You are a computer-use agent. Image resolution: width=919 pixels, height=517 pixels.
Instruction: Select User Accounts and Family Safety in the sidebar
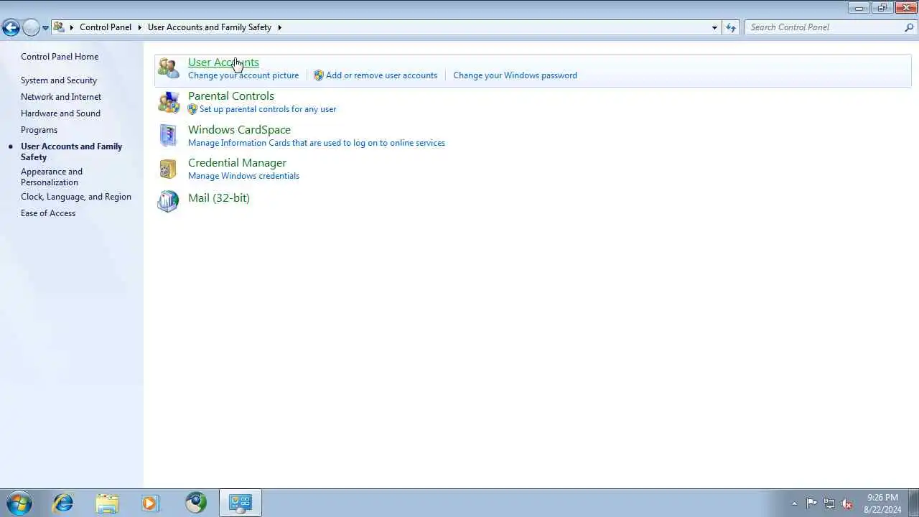(71, 152)
